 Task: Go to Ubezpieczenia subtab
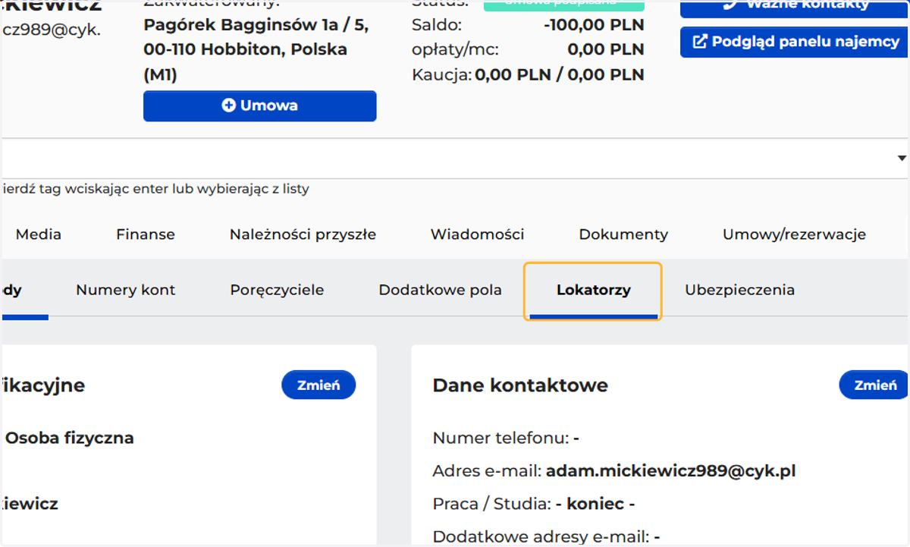point(739,290)
